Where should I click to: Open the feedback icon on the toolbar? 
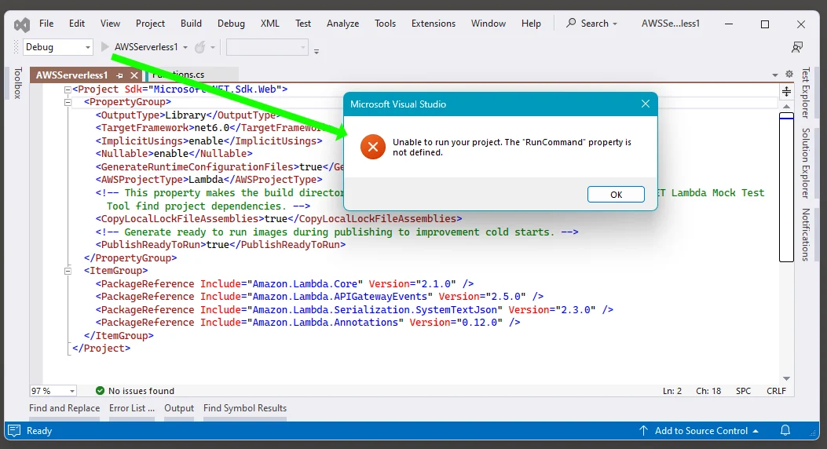tap(797, 47)
